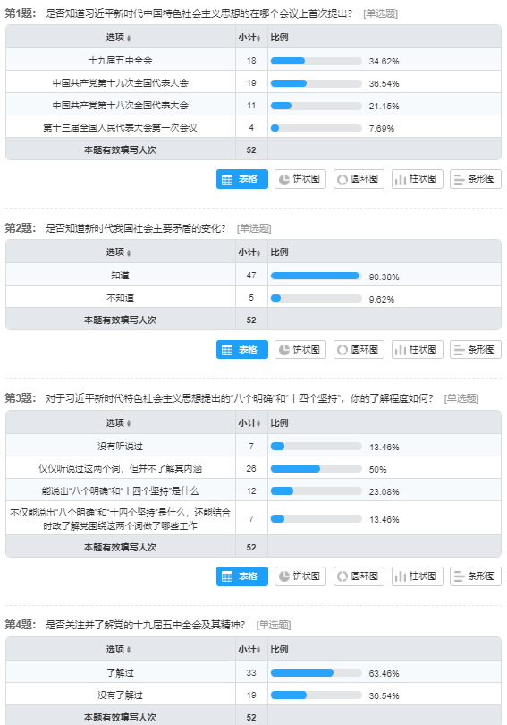Select table view (表格) for question 2
This screenshot has height=725, width=507.
(242, 350)
